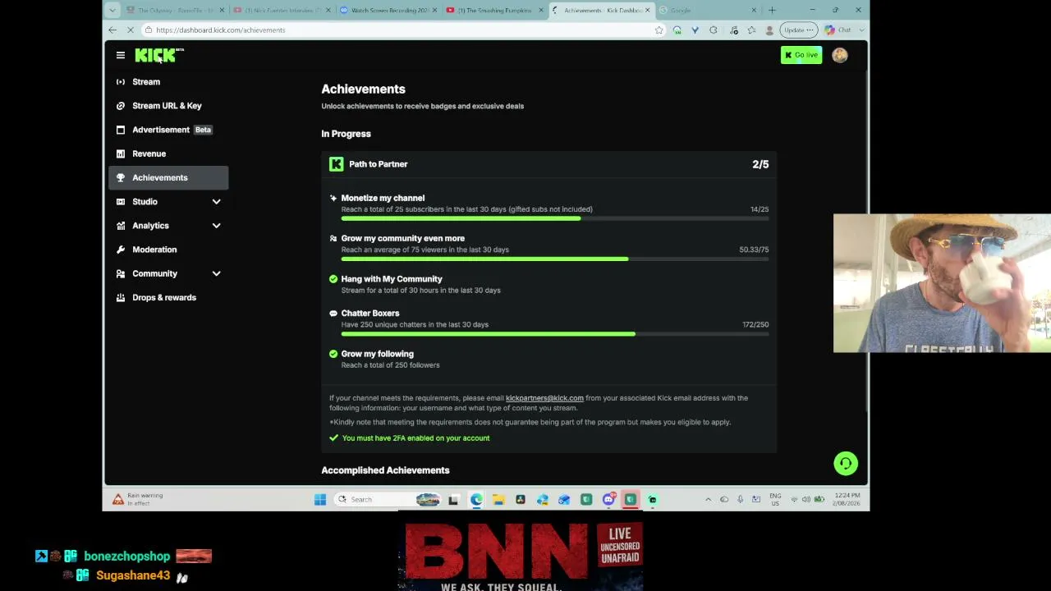The width and height of the screenshot is (1051, 591).
Task: Open the taskbar clock and date
Action: point(847,499)
